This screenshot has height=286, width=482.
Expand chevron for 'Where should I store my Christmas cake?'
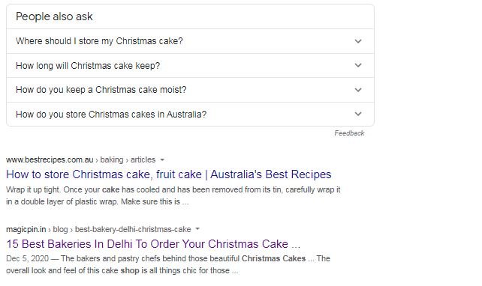click(358, 41)
